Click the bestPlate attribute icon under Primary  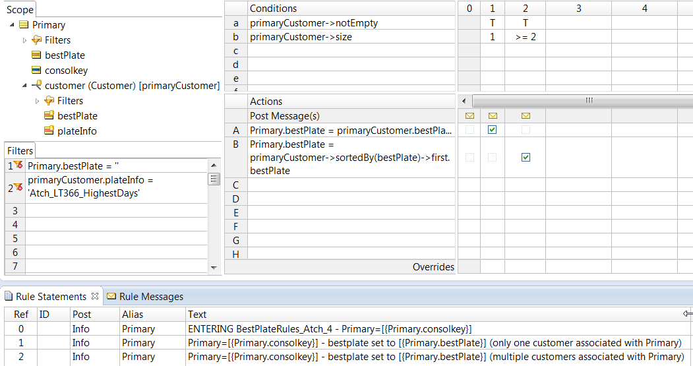[37, 55]
